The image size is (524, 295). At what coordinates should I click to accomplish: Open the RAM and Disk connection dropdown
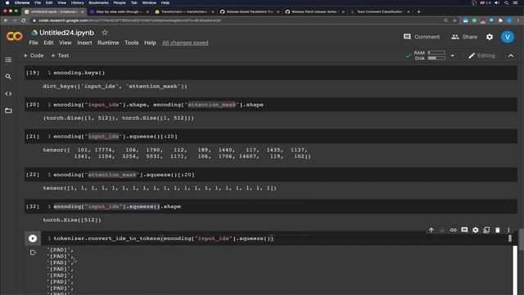click(x=453, y=56)
